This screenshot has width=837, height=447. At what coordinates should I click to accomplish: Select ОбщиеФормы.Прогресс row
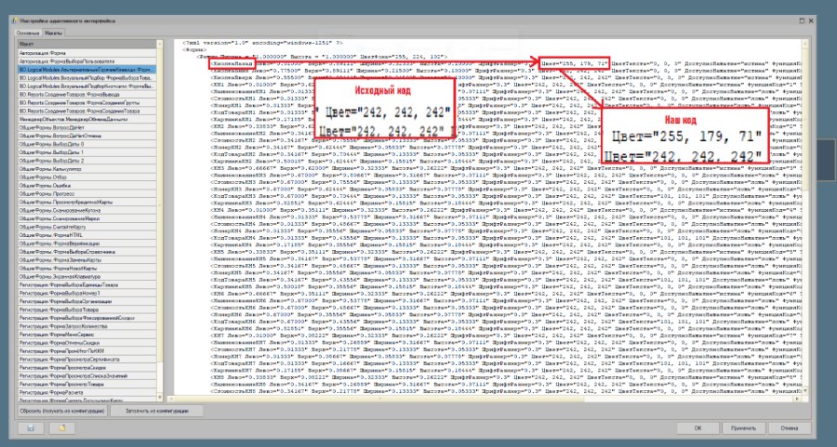pyautogui.click(x=87, y=193)
